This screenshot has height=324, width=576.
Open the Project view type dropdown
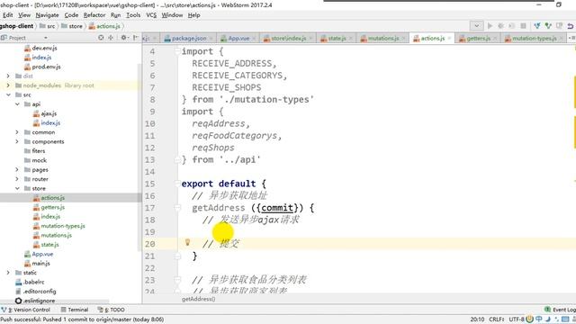[x=46, y=38]
